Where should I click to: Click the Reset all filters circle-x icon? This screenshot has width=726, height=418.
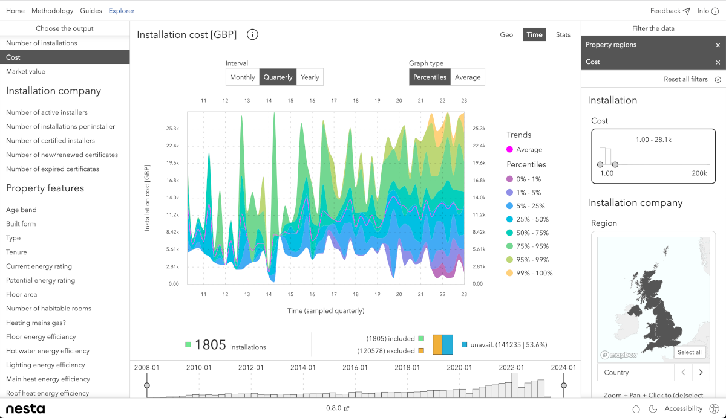coord(718,79)
